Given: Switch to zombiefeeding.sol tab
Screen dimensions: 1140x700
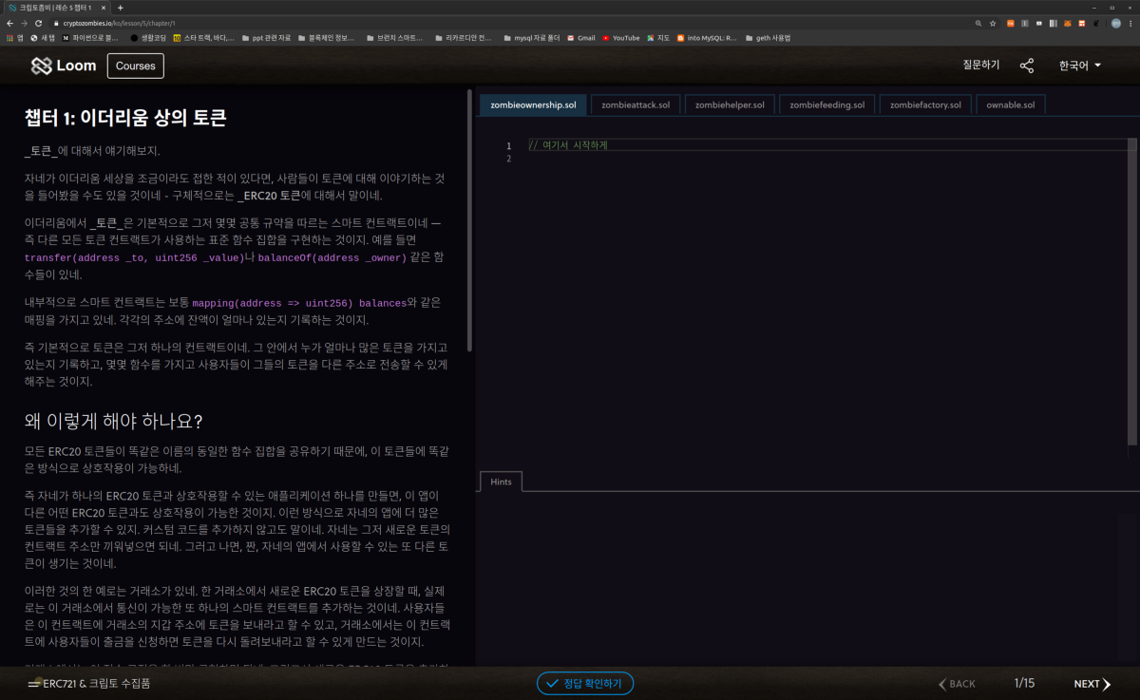Looking at the screenshot, I should (827, 104).
